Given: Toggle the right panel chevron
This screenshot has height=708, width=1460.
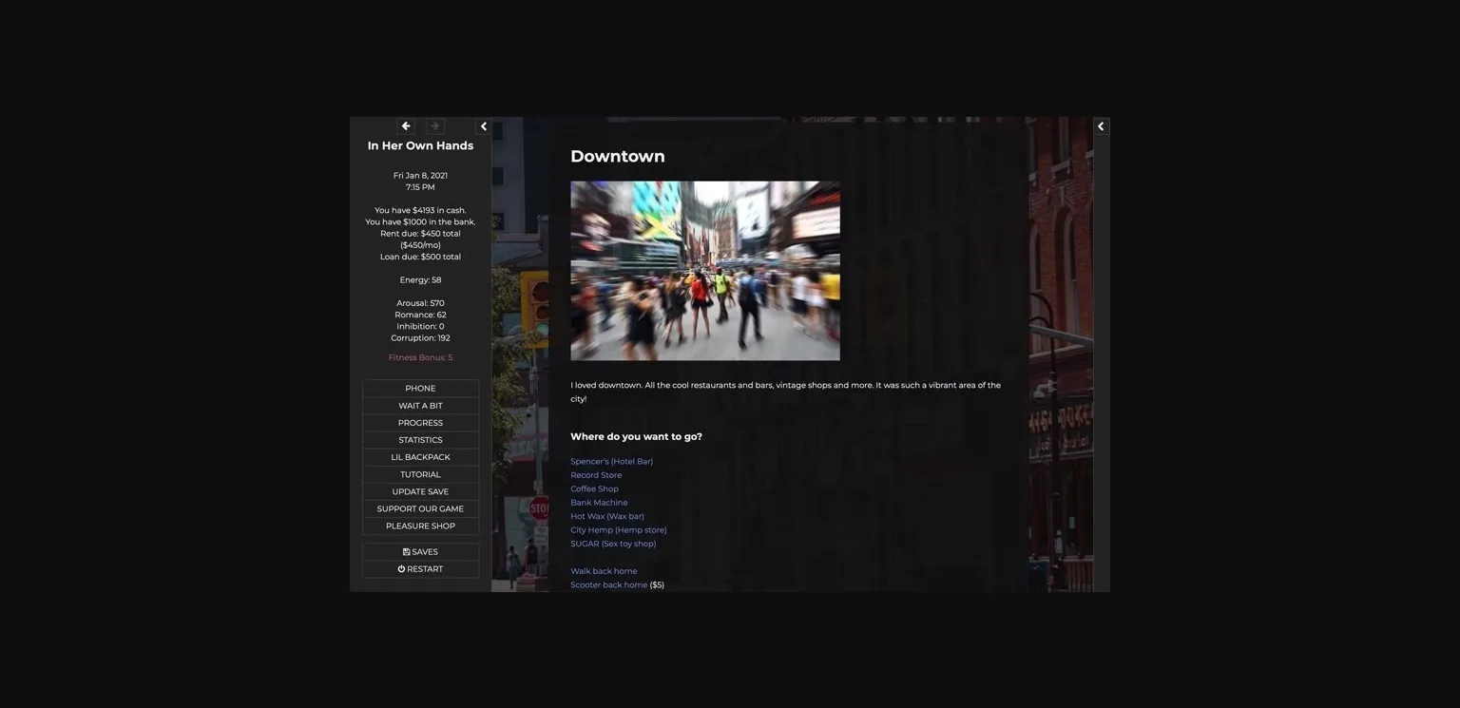Looking at the screenshot, I should click(1101, 126).
